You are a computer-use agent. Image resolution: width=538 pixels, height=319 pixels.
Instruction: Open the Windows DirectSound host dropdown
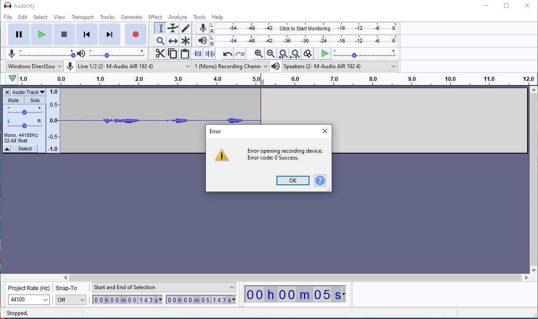pos(35,66)
